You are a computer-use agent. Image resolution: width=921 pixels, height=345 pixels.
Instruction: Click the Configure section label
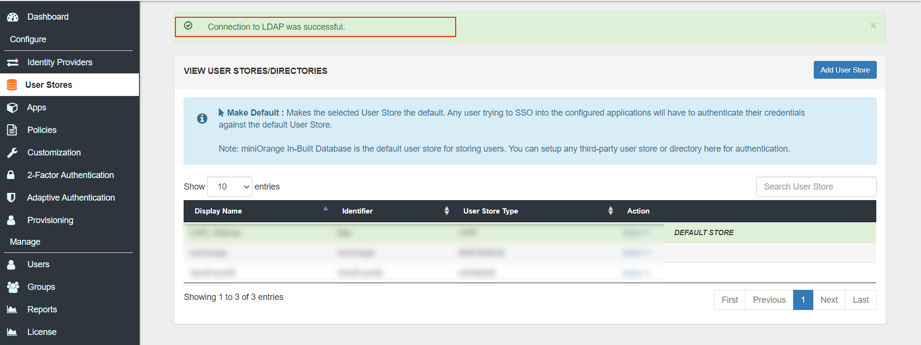28,39
